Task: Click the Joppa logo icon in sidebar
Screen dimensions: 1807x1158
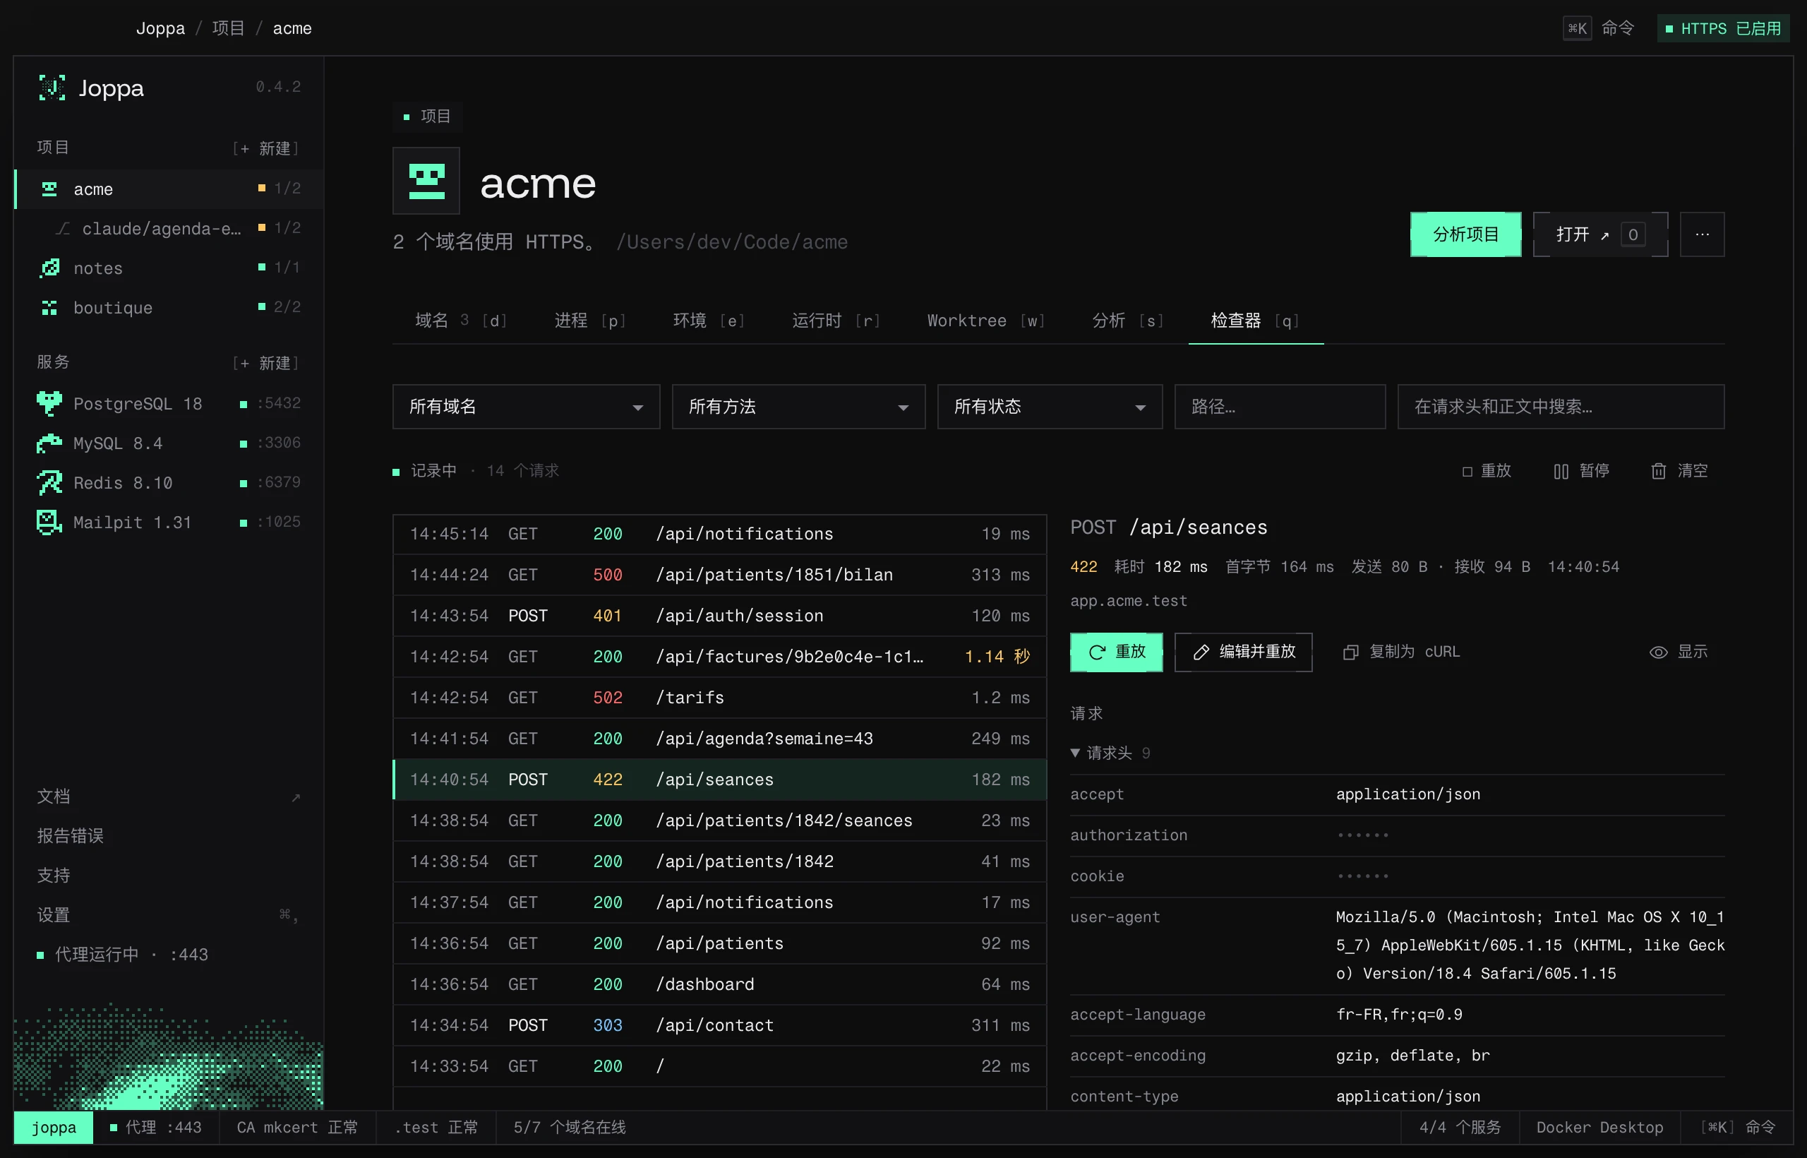Action: coord(52,88)
